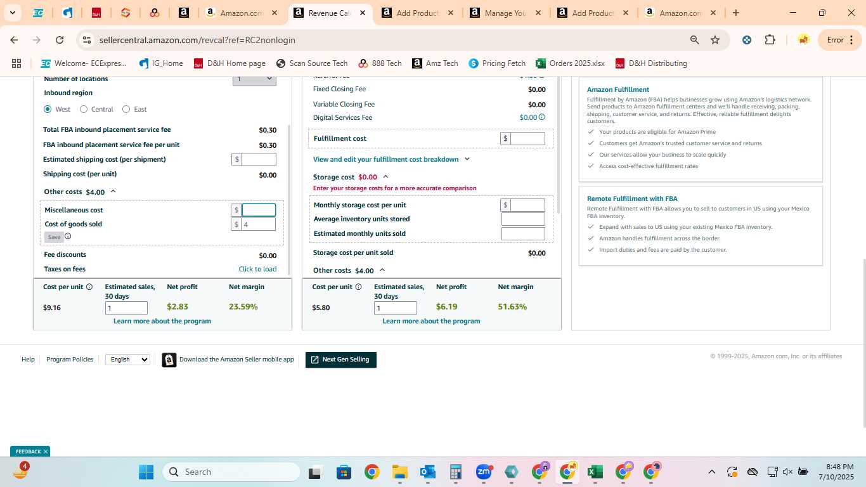Open the 888 Tech bookmark
The image size is (866, 487).
380,63
